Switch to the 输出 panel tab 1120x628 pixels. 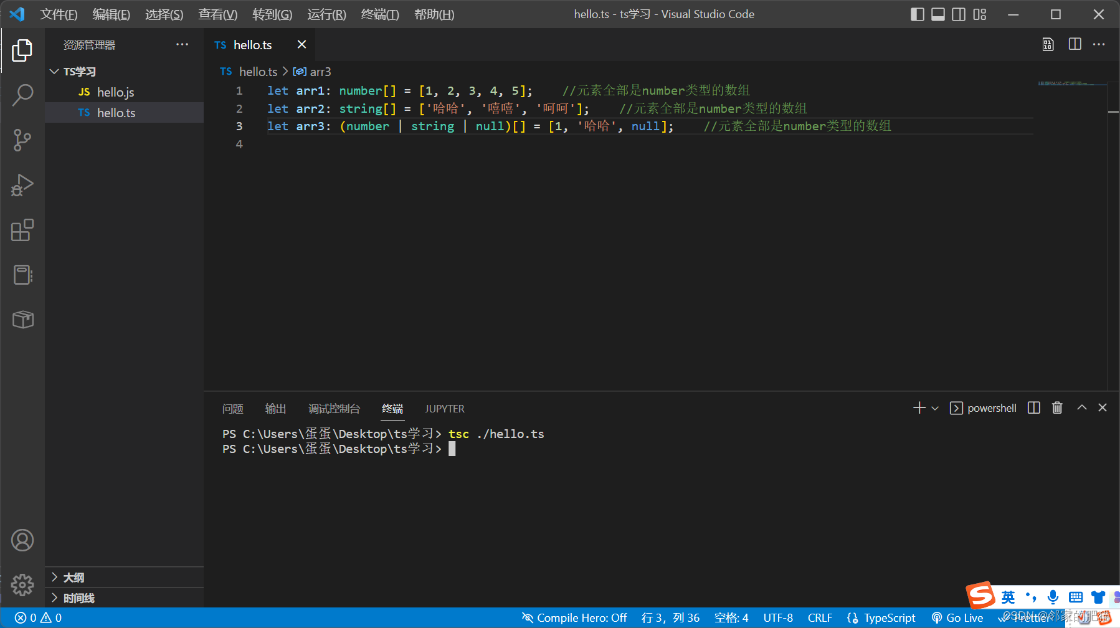pos(275,409)
